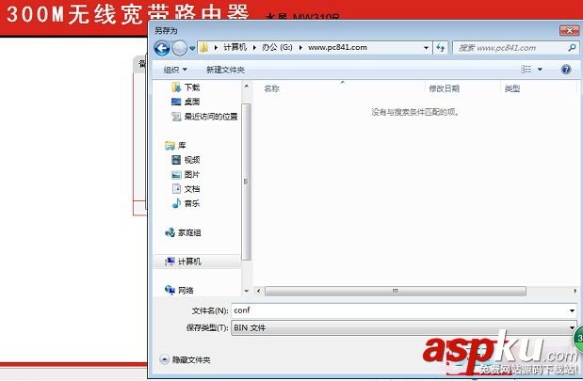The image size is (583, 381).
Task: Click the 桌面 monitor icon
Action: tap(176, 102)
